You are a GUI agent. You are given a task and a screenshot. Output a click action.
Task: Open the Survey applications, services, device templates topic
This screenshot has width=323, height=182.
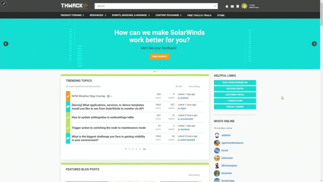(108, 107)
